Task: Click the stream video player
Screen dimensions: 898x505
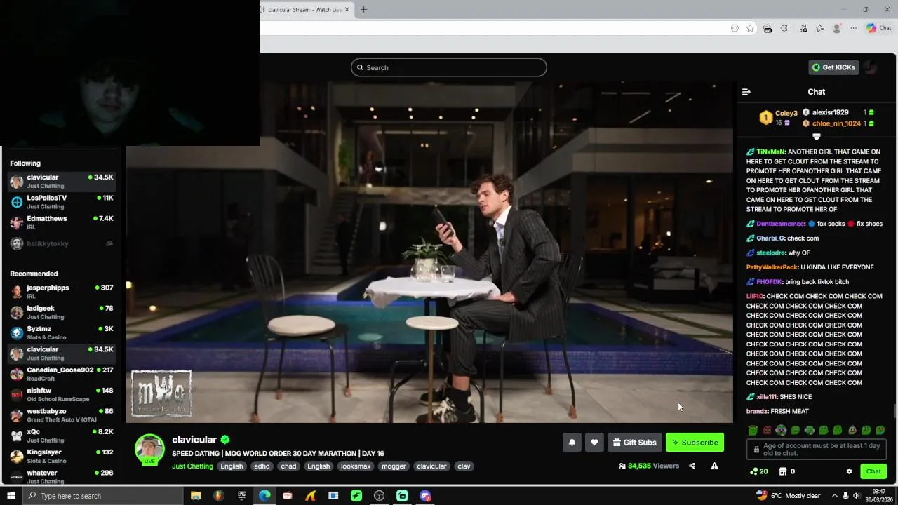Action: (429, 252)
